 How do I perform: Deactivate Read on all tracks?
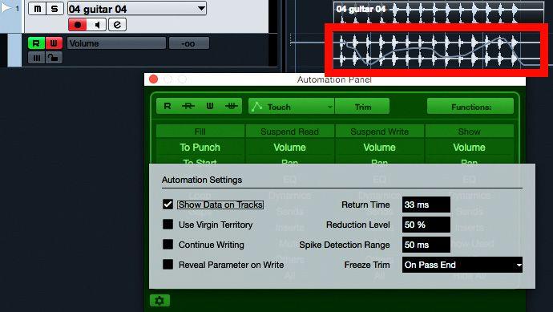(188, 106)
